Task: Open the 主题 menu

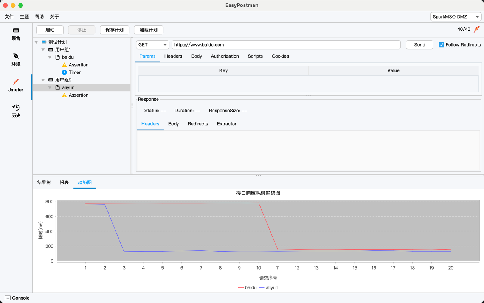Action: [24, 17]
